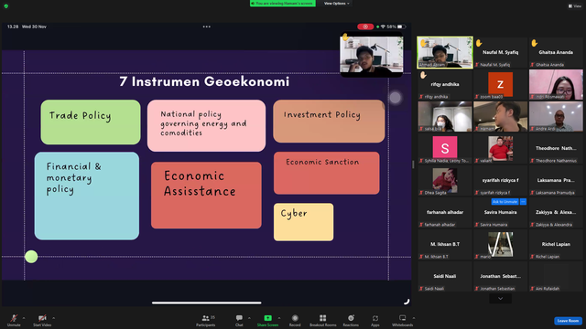Expand chat options arrow beside Chat
This screenshot has width=586, height=329.
tap(249, 318)
